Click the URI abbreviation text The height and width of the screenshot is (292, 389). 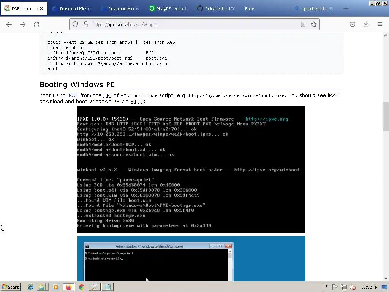tap(108, 95)
